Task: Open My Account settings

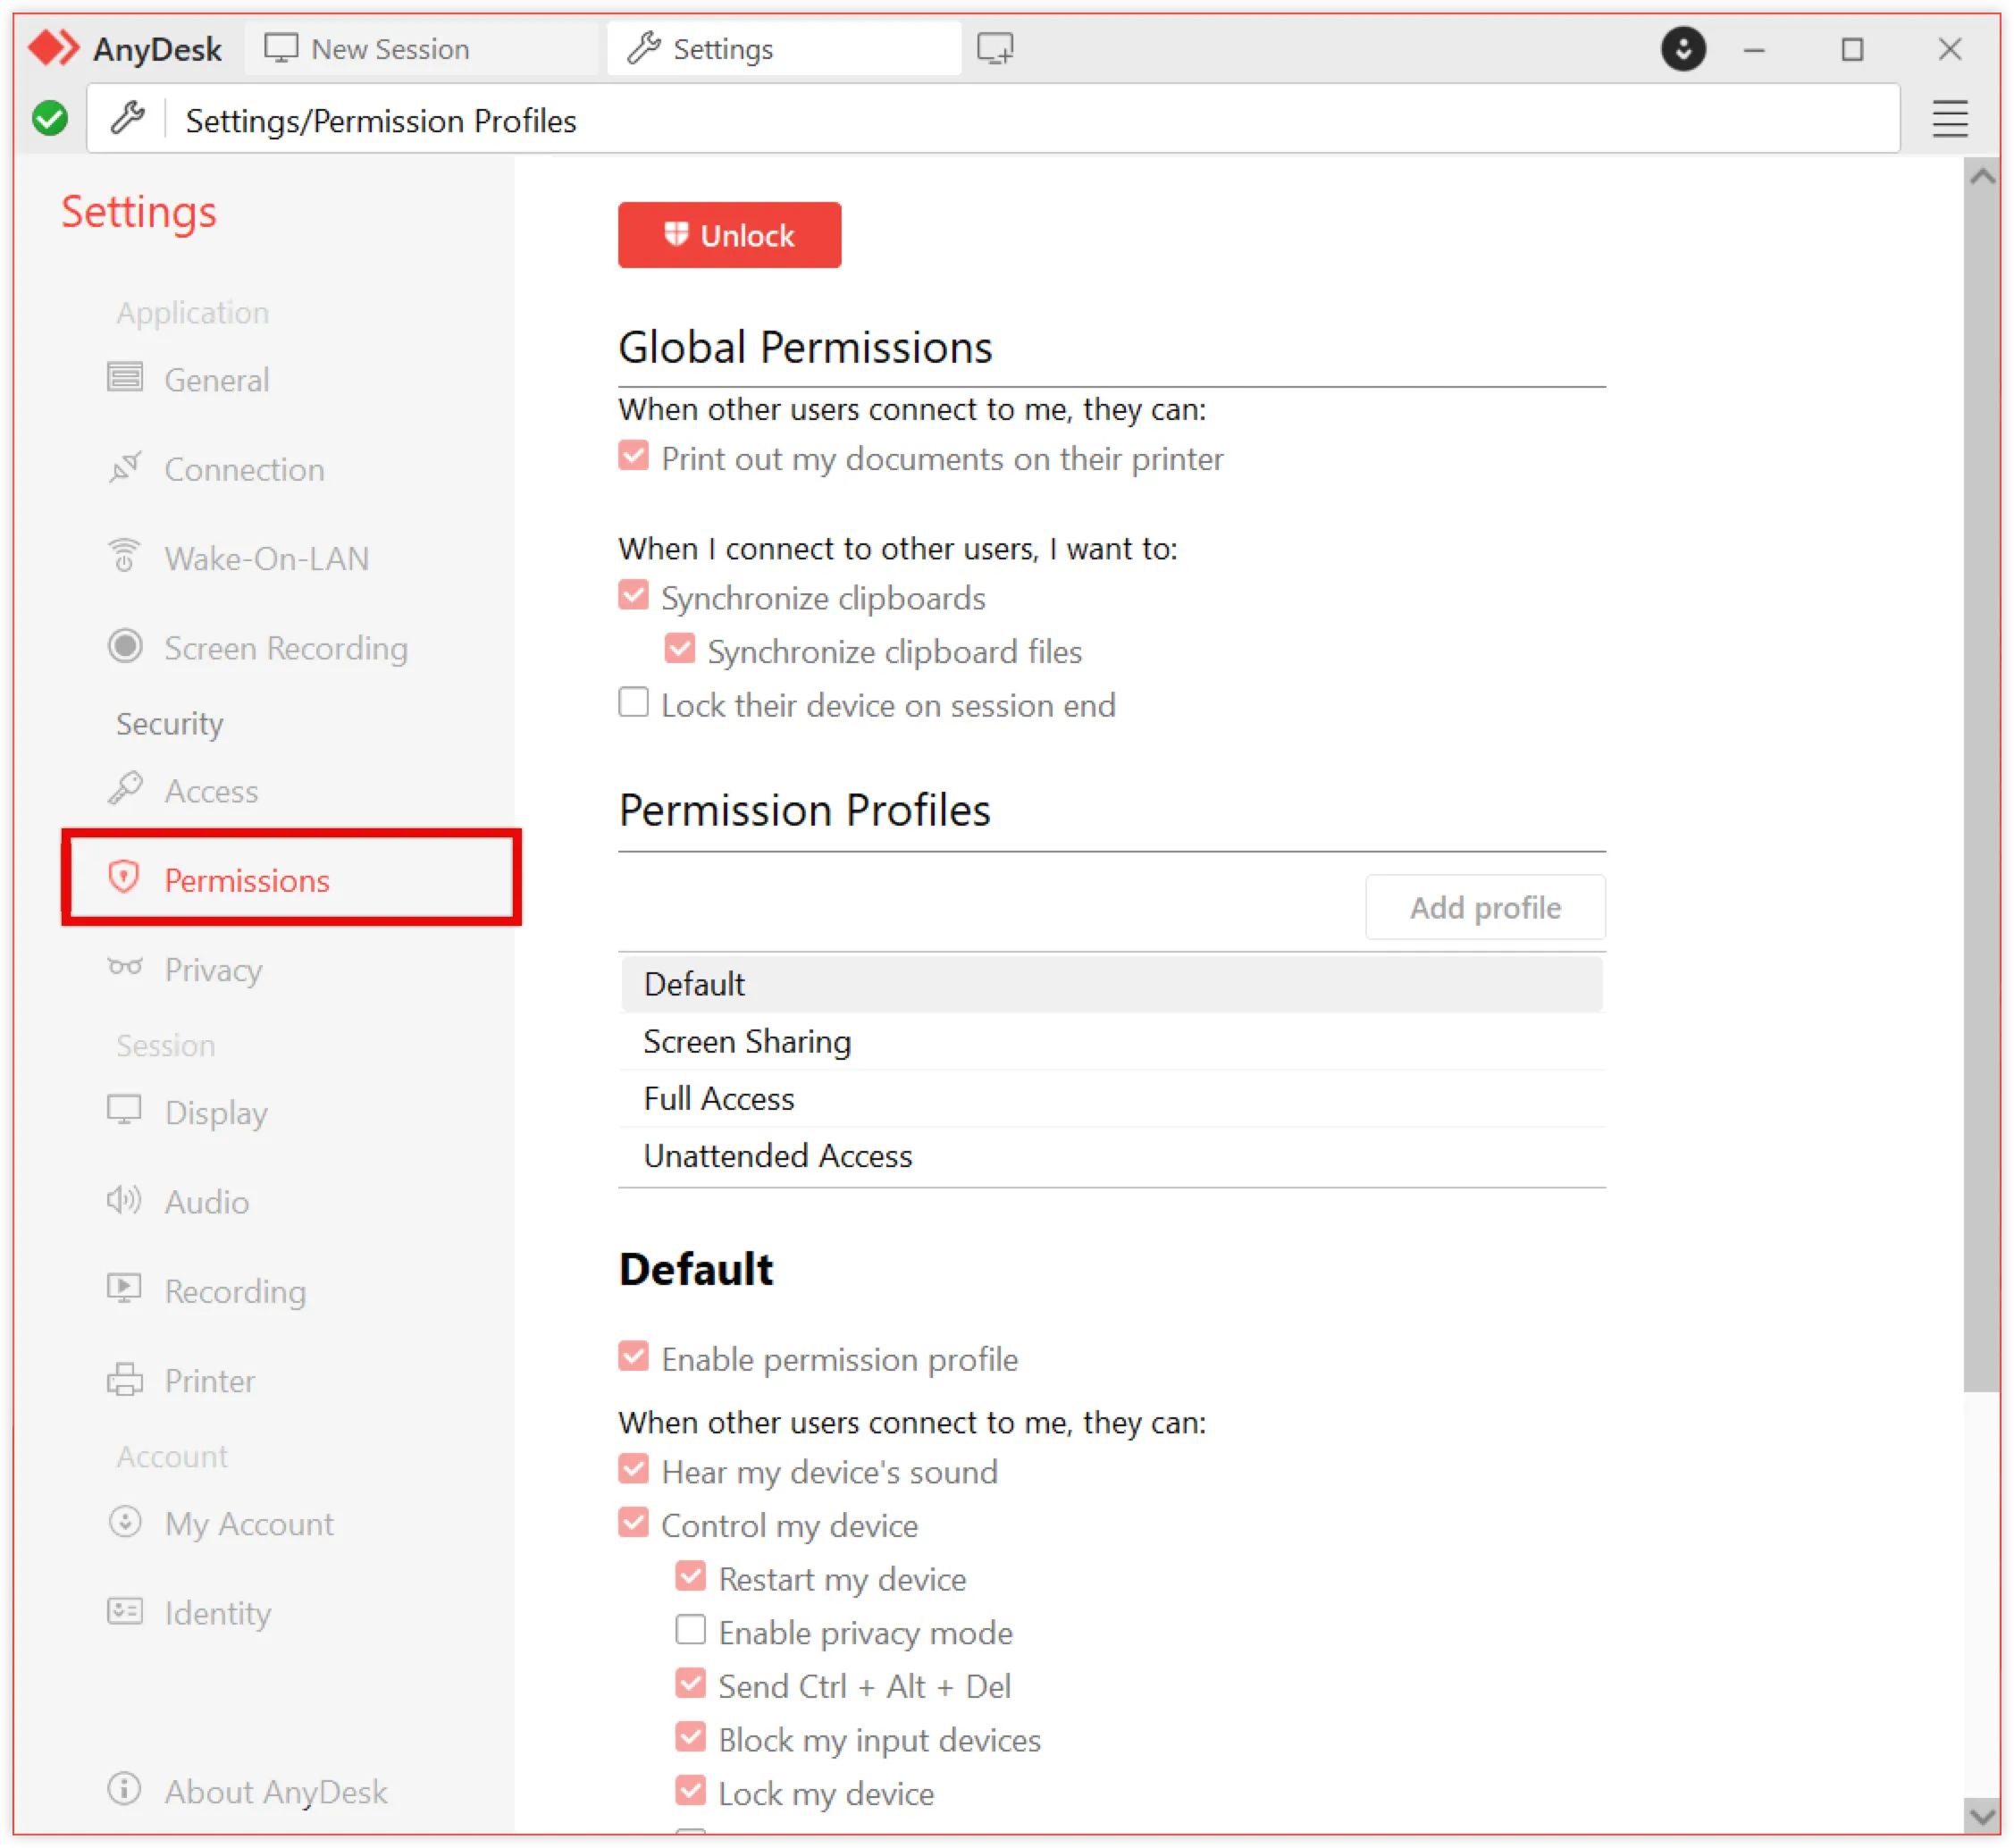Action: tap(248, 1523)
